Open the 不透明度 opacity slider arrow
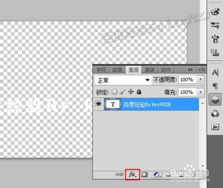 (x=201, y=79)
